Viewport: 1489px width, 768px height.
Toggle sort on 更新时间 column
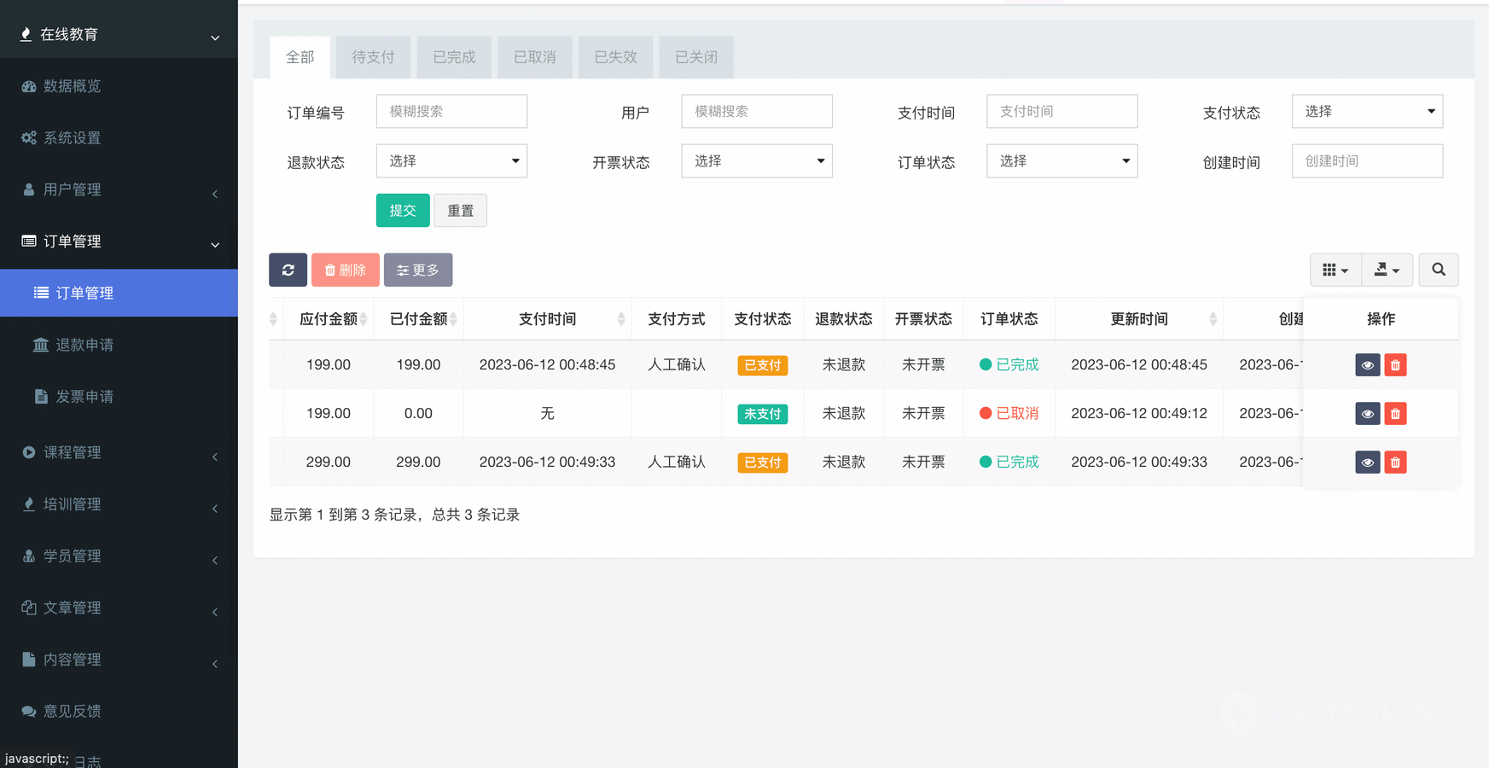[x=1139, y=319]
